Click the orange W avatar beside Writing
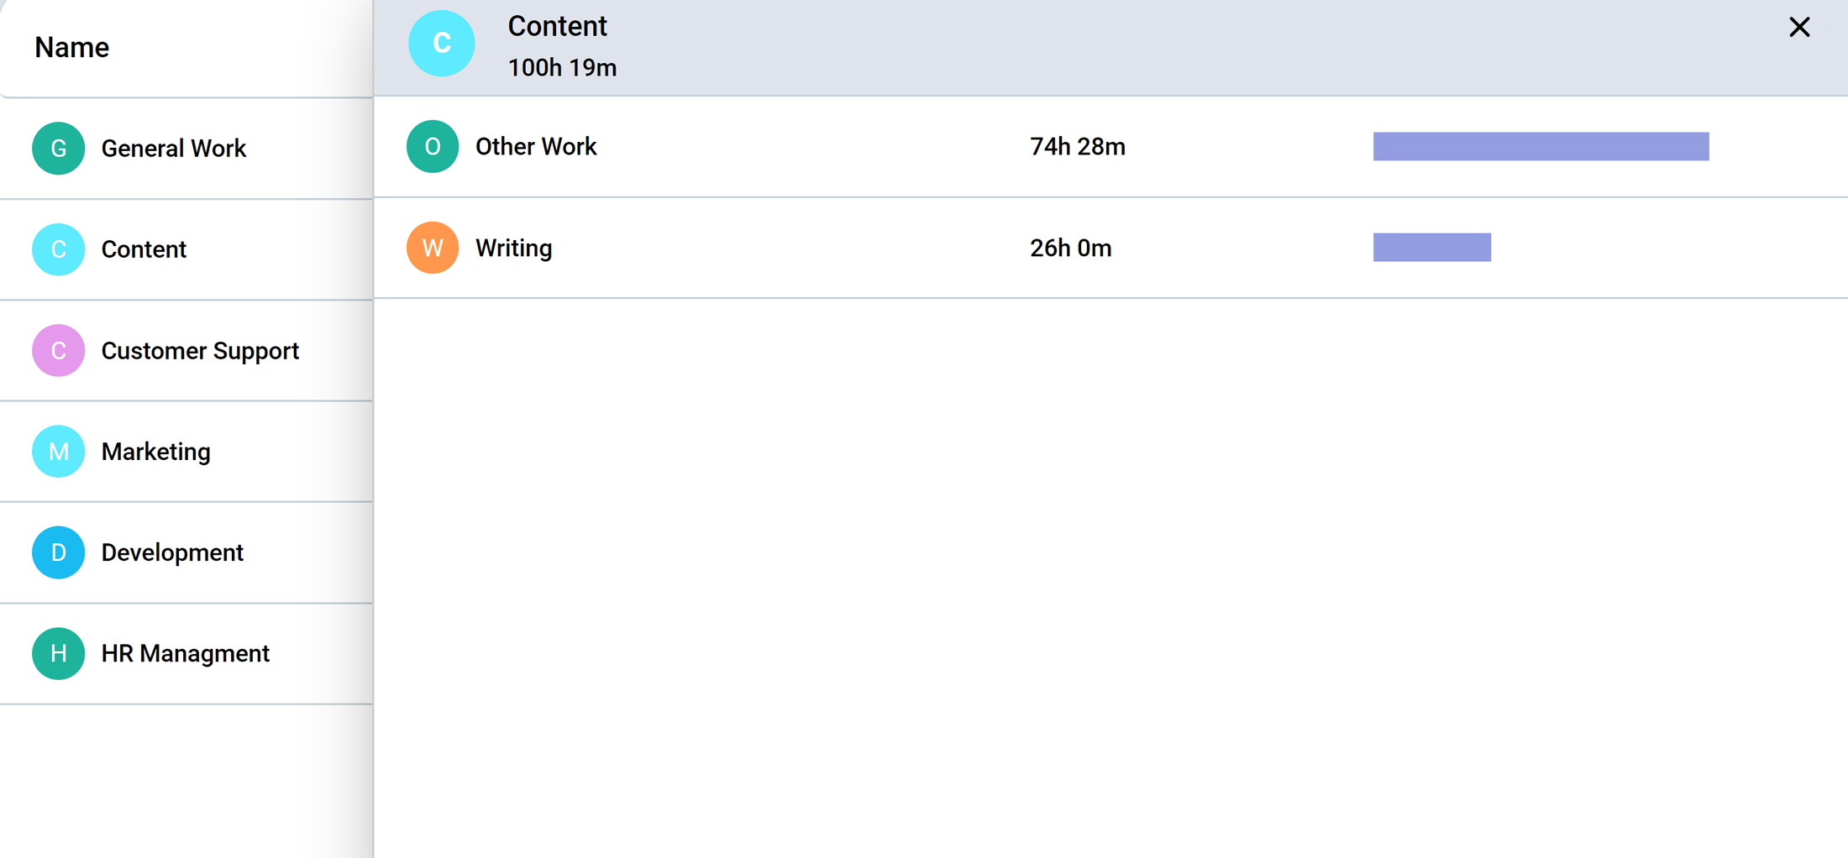Screen dimensions: 1848x858 (x=432, y=248)
